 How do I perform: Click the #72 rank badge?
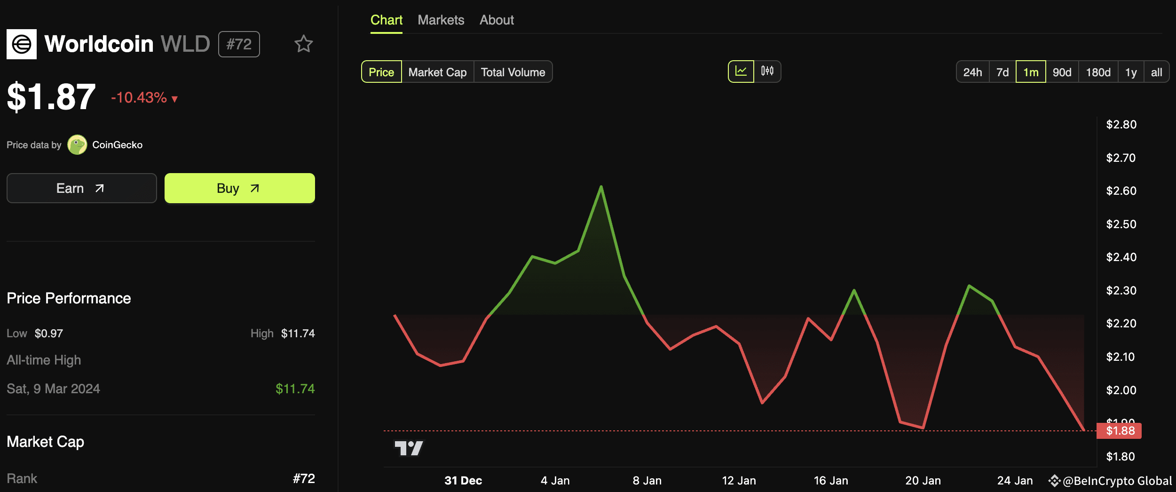[239, 44]
